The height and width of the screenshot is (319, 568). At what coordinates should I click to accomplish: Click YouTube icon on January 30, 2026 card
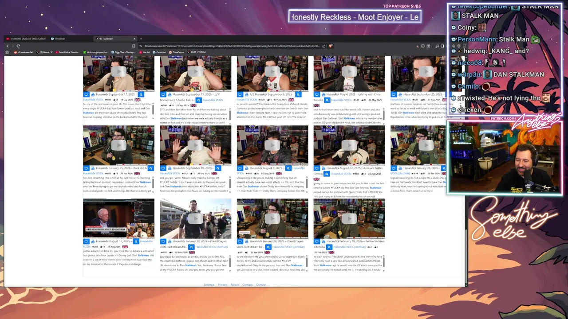tap(170, 241)
